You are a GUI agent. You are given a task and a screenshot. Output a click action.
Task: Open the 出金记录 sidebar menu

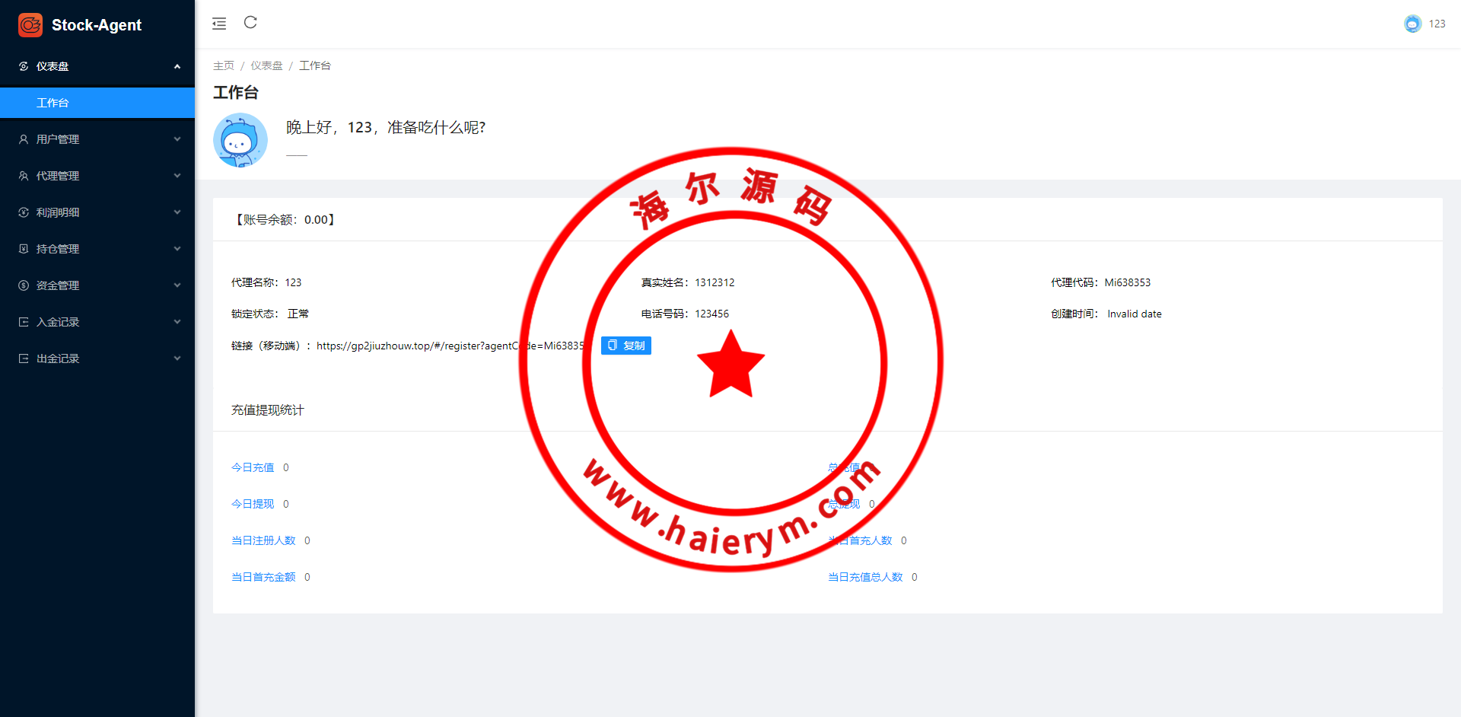58,358
